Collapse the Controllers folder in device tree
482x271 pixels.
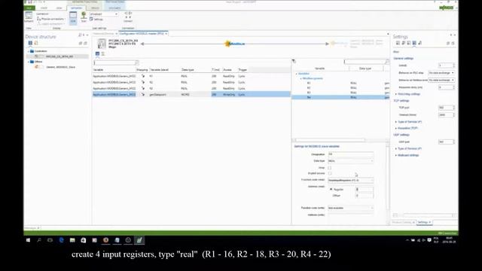29,51
